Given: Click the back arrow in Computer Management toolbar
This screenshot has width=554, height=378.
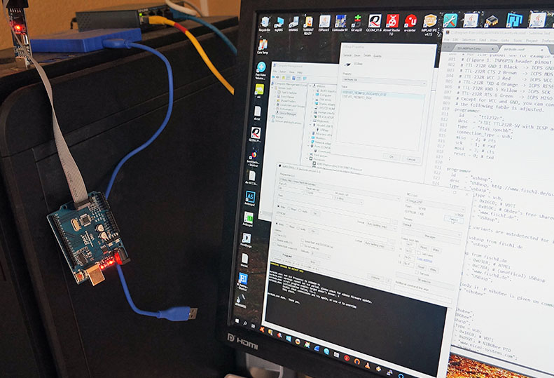Looking at the screenshot, I should tap(273, 77).
